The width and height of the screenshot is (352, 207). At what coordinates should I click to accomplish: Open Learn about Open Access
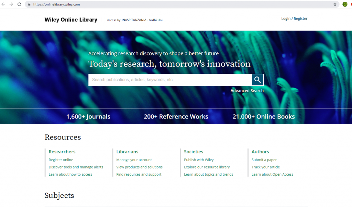272,174
